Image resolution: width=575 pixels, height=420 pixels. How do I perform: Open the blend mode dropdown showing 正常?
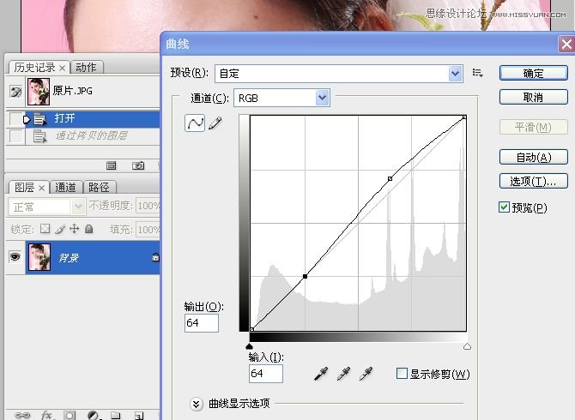[47, 207]
